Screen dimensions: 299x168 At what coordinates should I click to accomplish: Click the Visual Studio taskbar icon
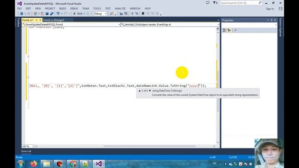click(99, 164)
